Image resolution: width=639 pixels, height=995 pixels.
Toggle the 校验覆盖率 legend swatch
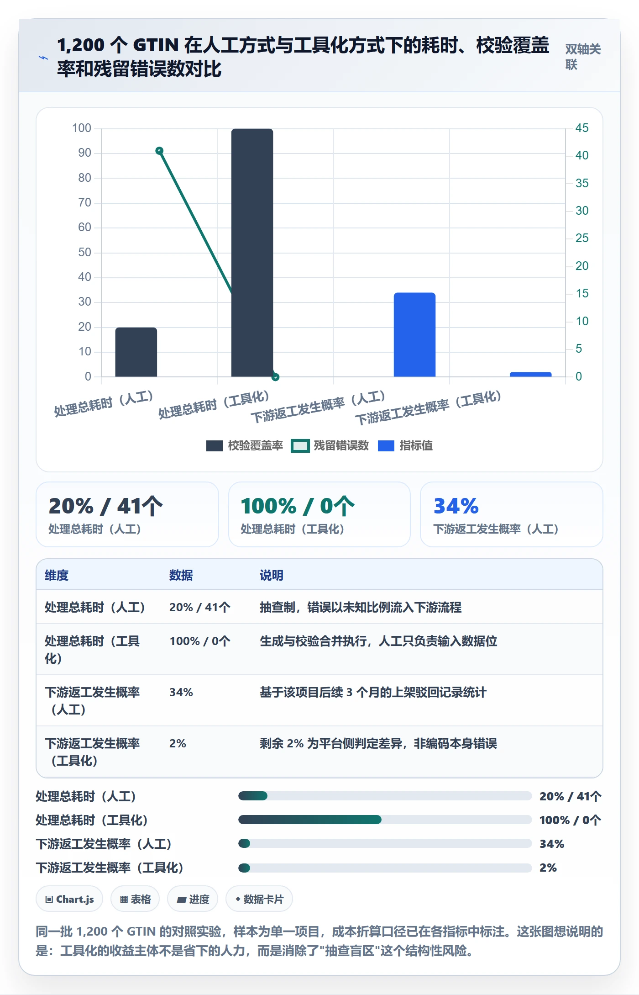click(x=214, y=445)
